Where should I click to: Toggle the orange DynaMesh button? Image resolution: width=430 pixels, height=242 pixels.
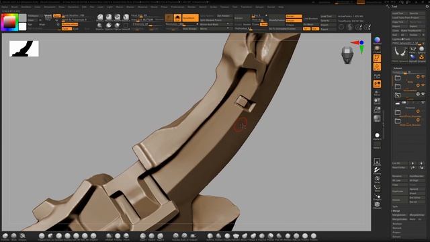click(x=190, y=18)
